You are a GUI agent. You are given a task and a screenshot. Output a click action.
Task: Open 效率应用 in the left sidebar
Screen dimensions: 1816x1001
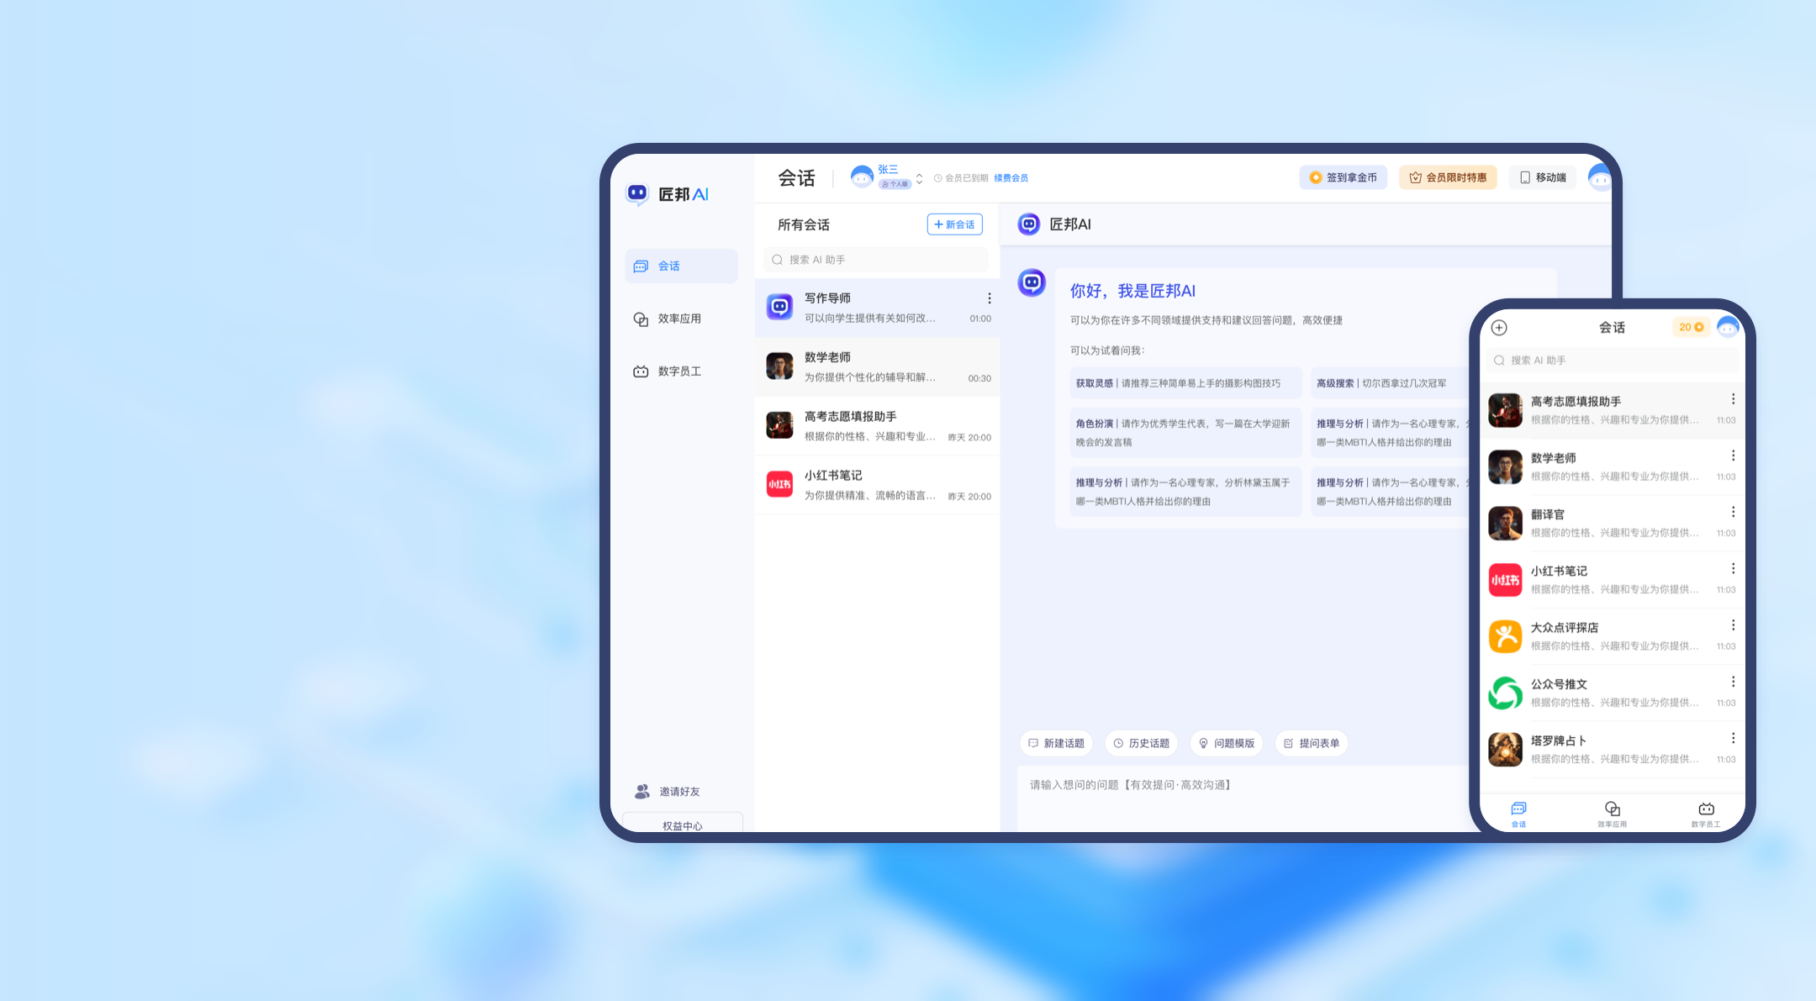coord(679,319)
